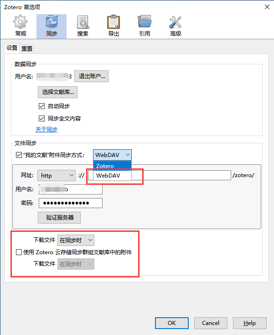Choose Zotero from the dropdown list
The image size is (274, 335).
pyautogui.click(x=112, y=166)
